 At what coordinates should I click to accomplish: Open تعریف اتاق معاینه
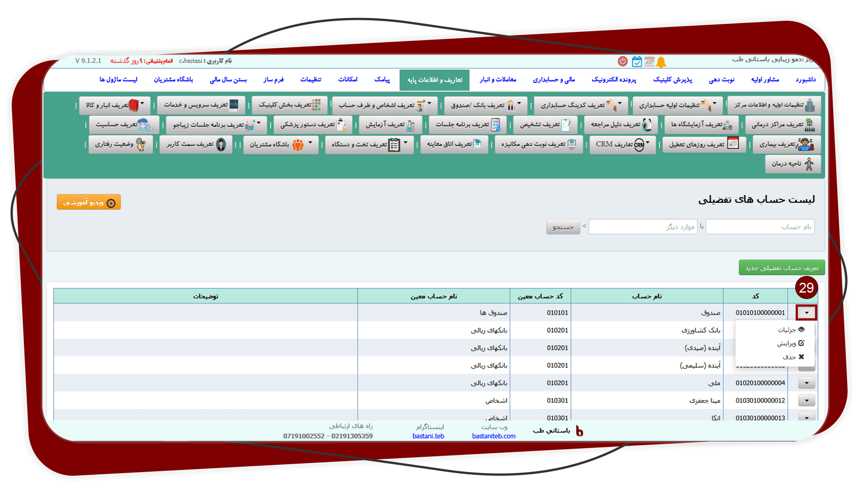point(454,144)
